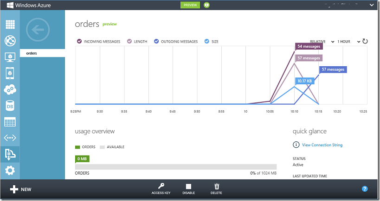Click the grey AVAILABLE legend swatch

pyautogui.click(x=102, y=147)
